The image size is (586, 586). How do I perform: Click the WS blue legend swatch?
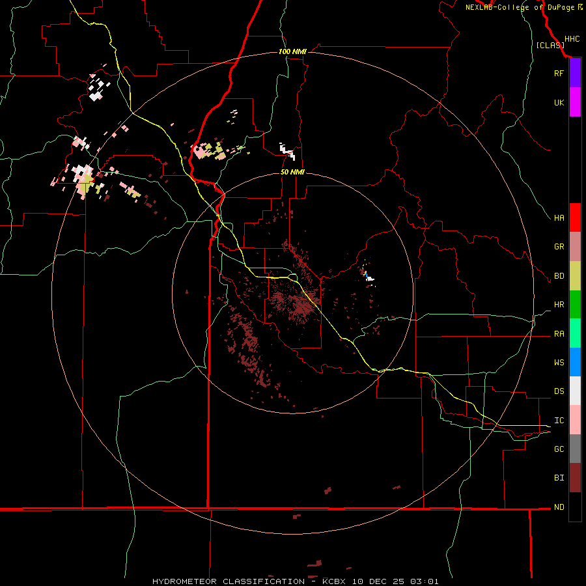pyautogui.click(x=575, y=362)
